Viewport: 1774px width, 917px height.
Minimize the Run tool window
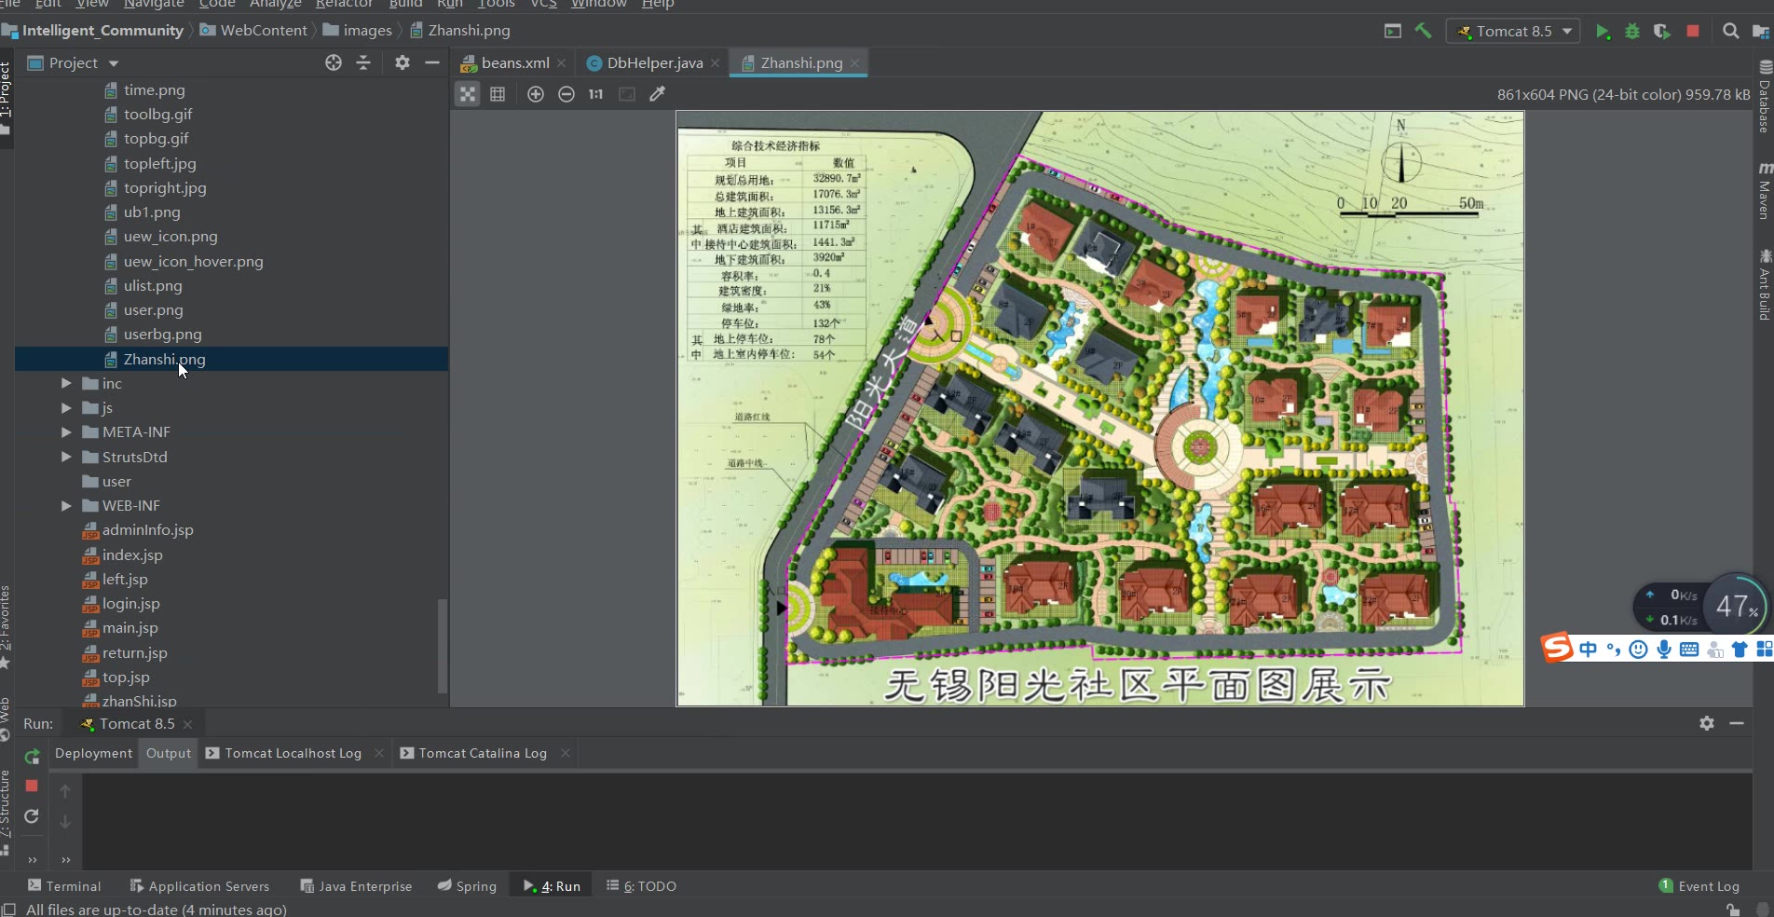1737,723
